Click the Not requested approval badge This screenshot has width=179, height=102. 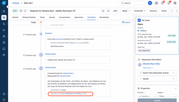point(144,50)
